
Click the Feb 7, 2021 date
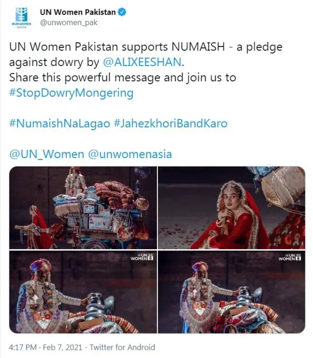(x=63, y=347)
